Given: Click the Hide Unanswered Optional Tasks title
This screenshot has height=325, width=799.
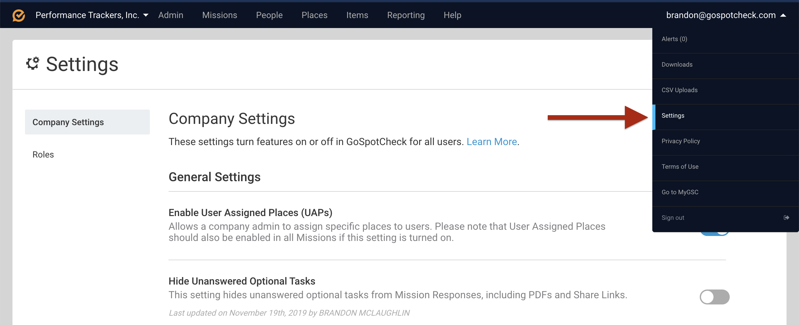Looking at the screenshot, I should coord(242,281).
